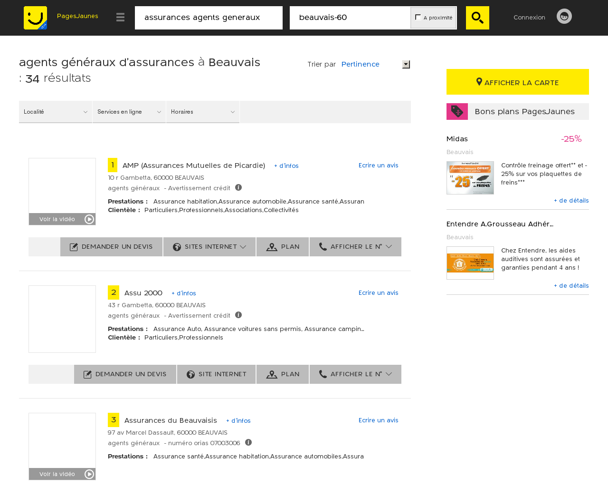Click the -25% Midas discount label

[x=571, y=139]
